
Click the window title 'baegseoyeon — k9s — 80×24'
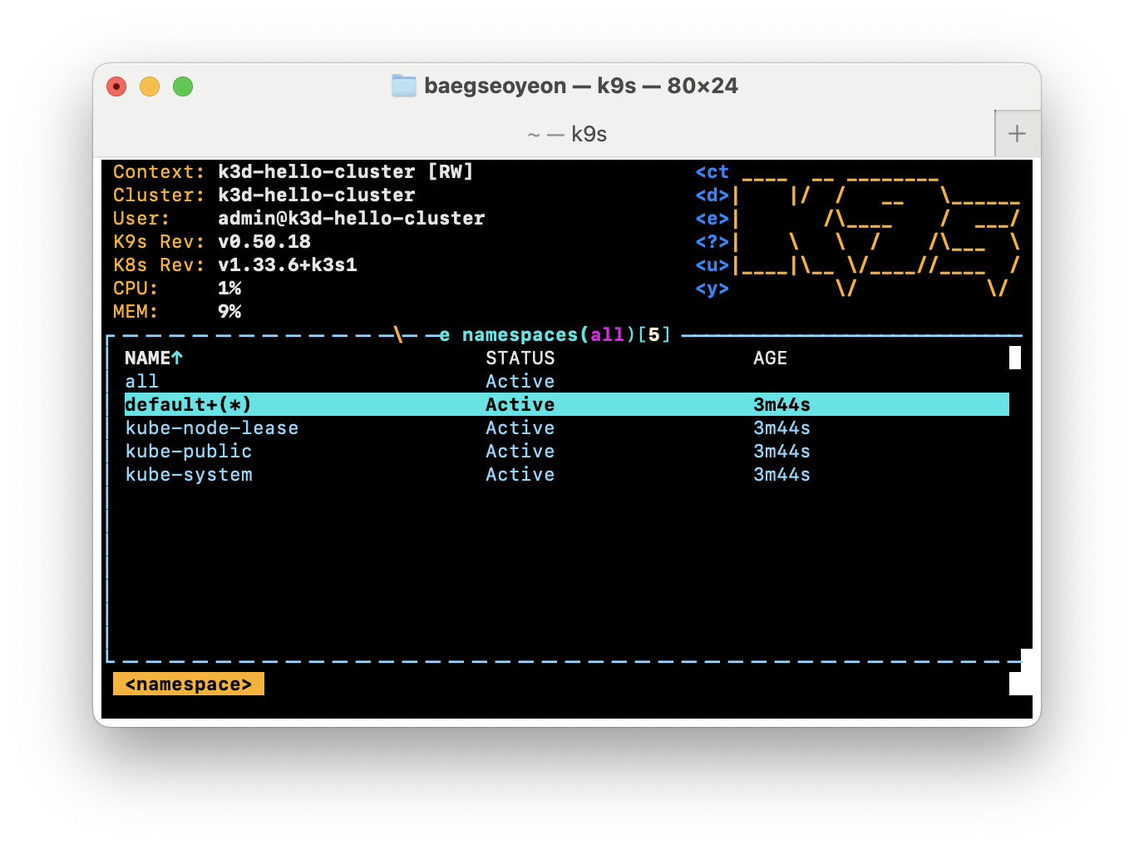[x=581, y=86]
